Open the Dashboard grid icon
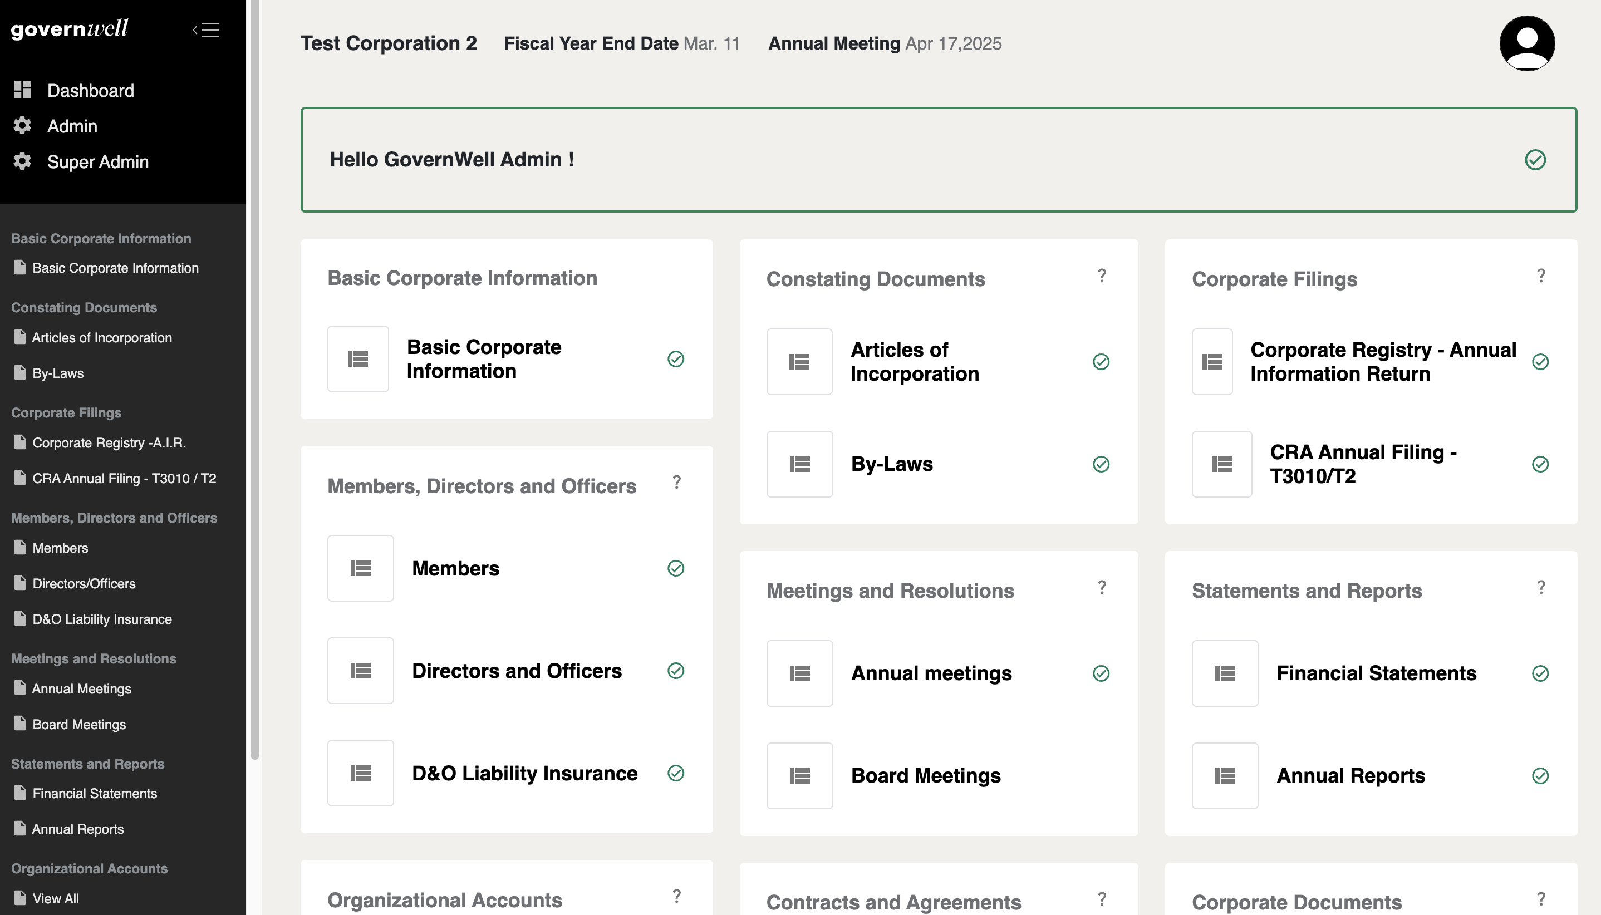This screenshot has height=915, width=1601. pyautogui.click(x=22, y=90)
